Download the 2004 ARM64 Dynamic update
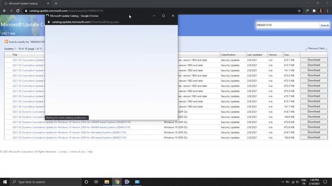 (x=313, y=127)
